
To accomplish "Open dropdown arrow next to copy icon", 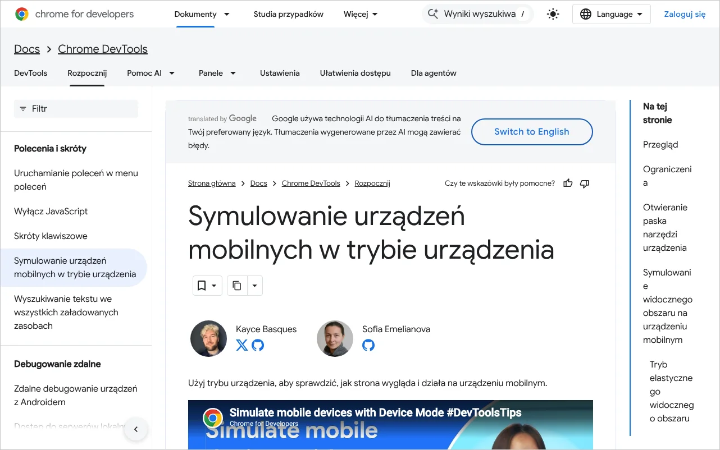I will click(x=254, y=286).
